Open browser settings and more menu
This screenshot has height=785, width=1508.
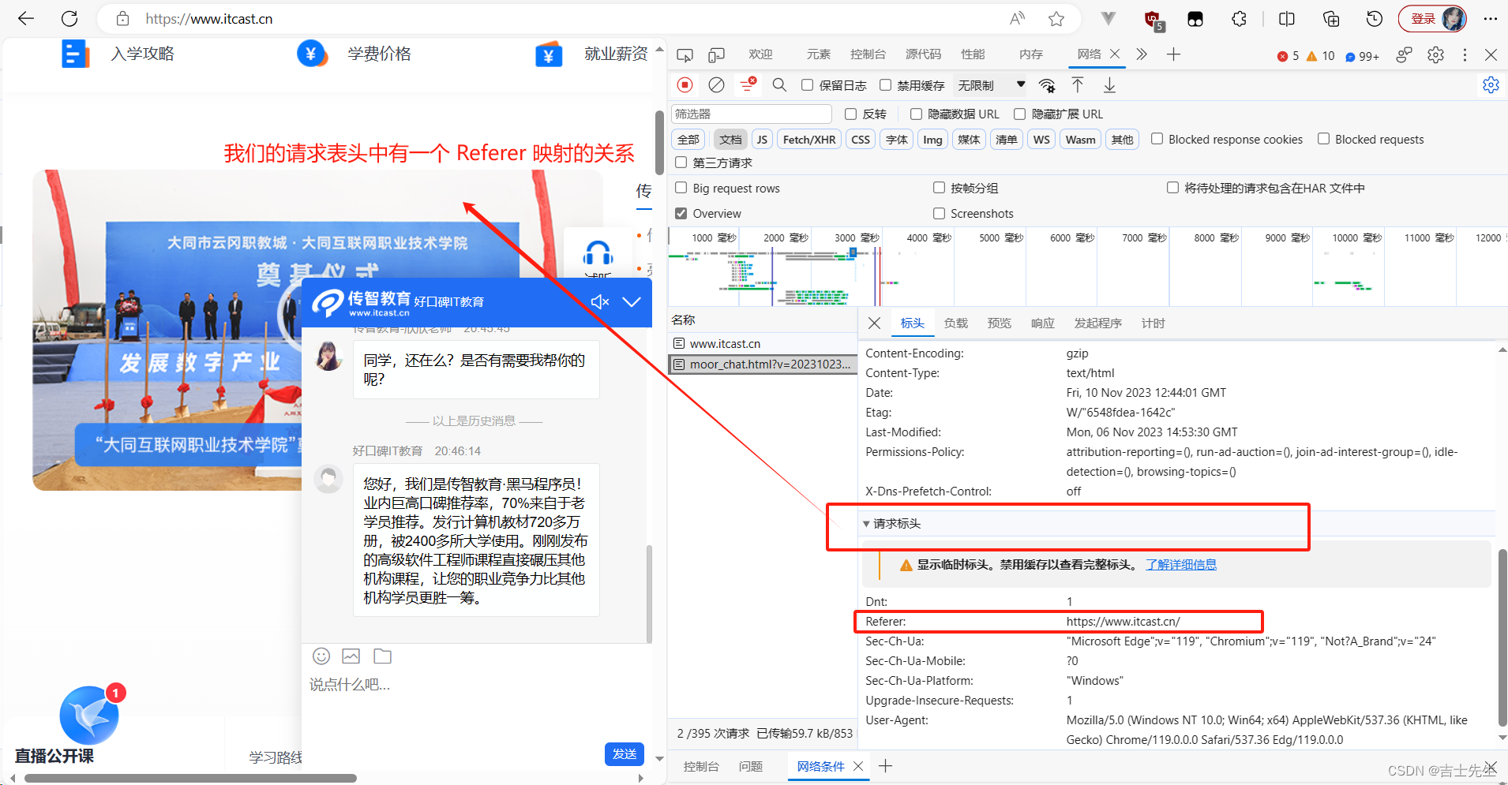click(x=1490, y=19)
